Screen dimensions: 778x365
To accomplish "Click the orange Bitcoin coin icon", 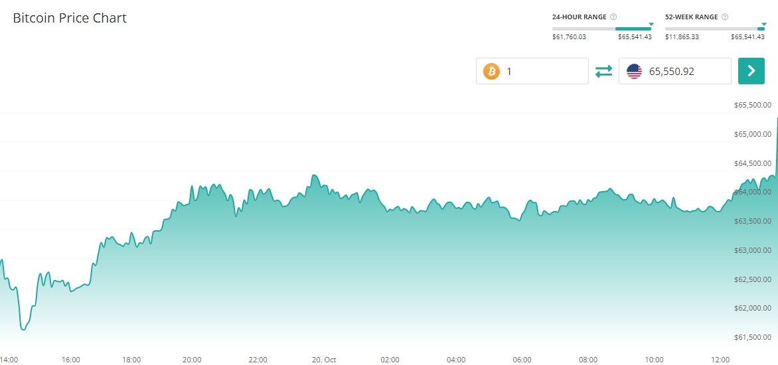I will tap(491, 71).
